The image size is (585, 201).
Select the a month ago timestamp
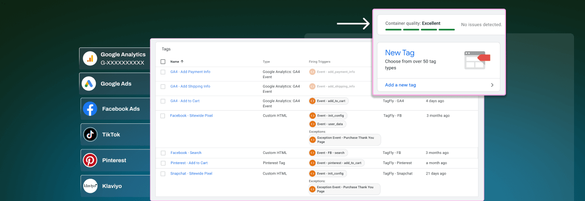(x=436, y=163)
